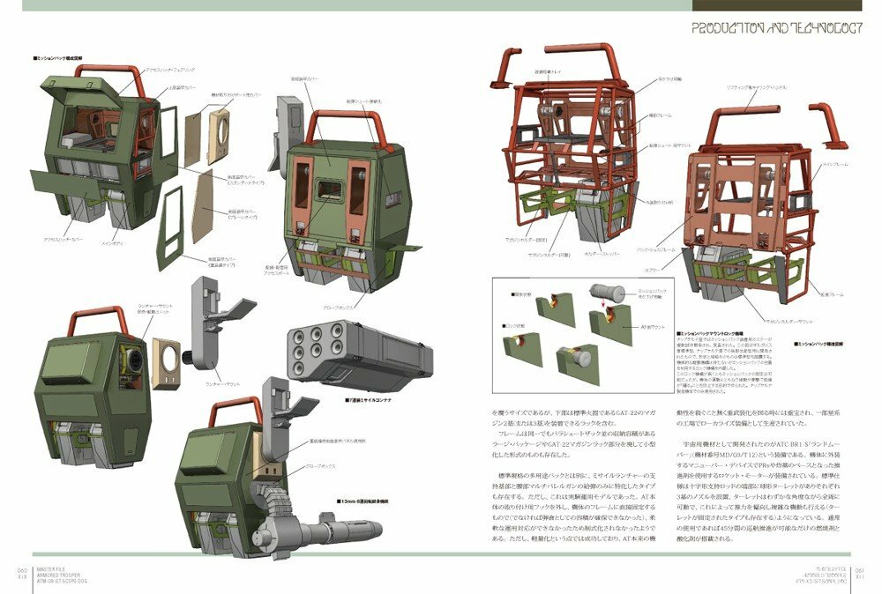This screenshot has width=882, height=594.
Task: Click the 'マガジンホルダーマウント' label
Action: [789, 322]
